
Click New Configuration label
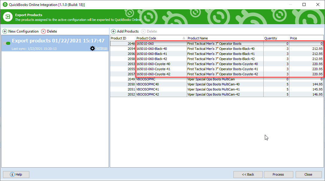pos(23,31)
